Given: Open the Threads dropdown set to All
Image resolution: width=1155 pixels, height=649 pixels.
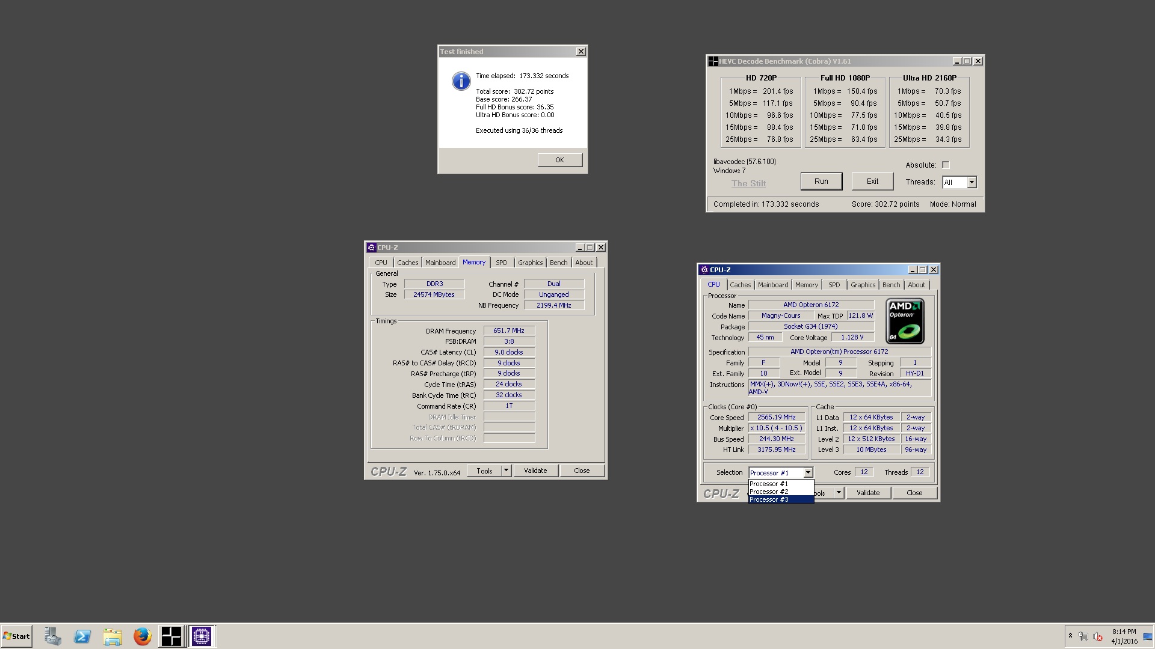Looking at the screenshot, I should [x=972, y=182].
